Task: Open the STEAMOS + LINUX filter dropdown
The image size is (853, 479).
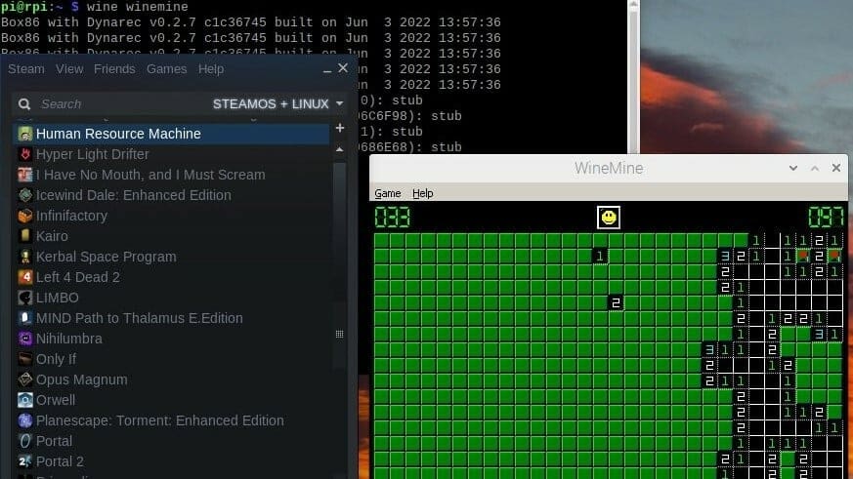Action: [x=278, y=103]
